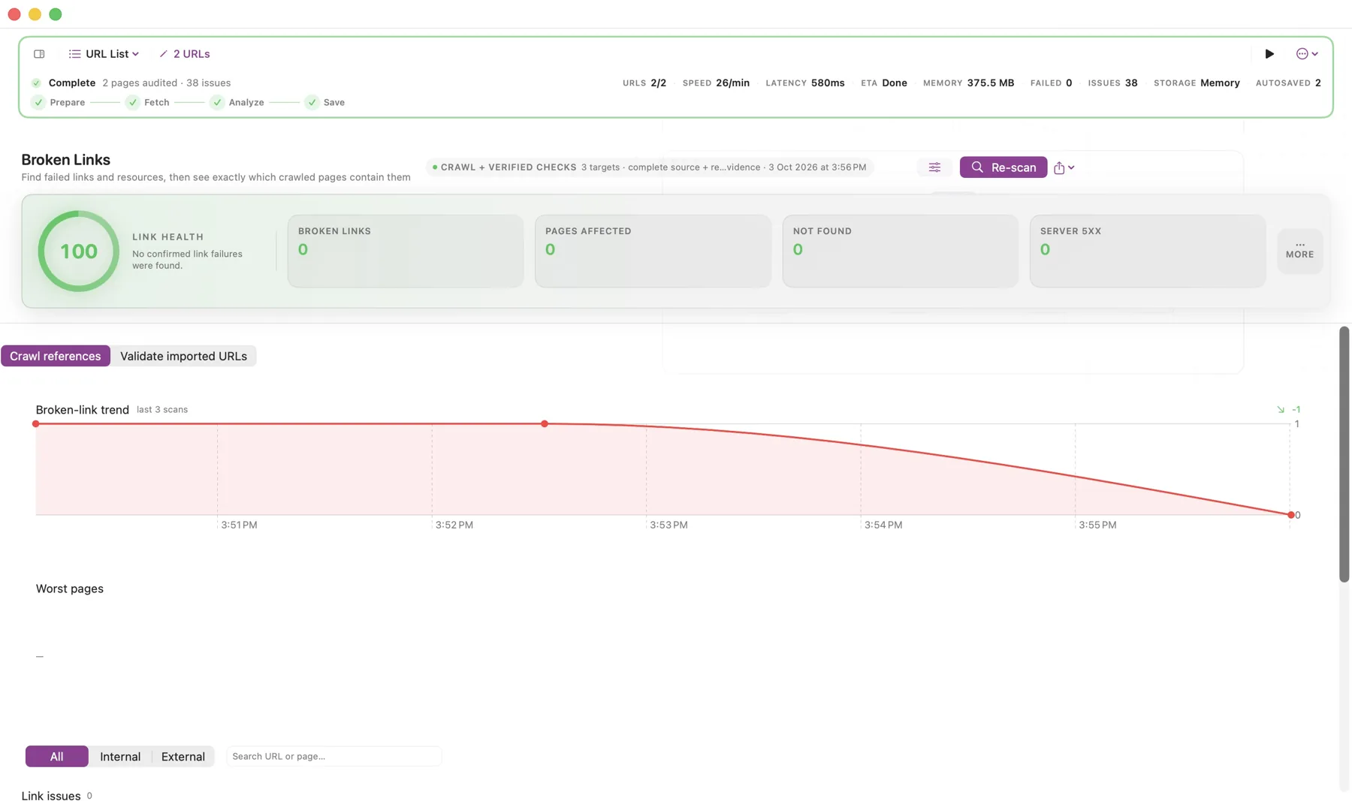Click the Broken Links stat card
1352x801 pixels.
tap(406, 251)
